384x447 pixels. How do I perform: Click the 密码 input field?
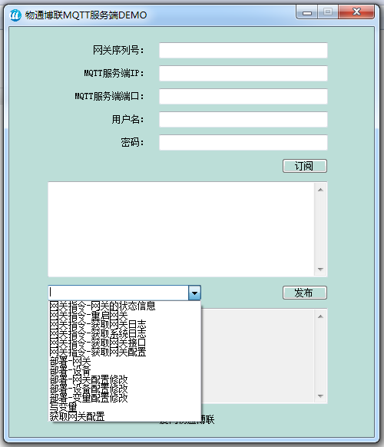click(243, 143)
